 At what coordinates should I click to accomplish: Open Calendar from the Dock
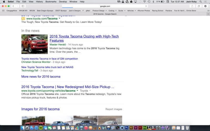coord(54,128)
